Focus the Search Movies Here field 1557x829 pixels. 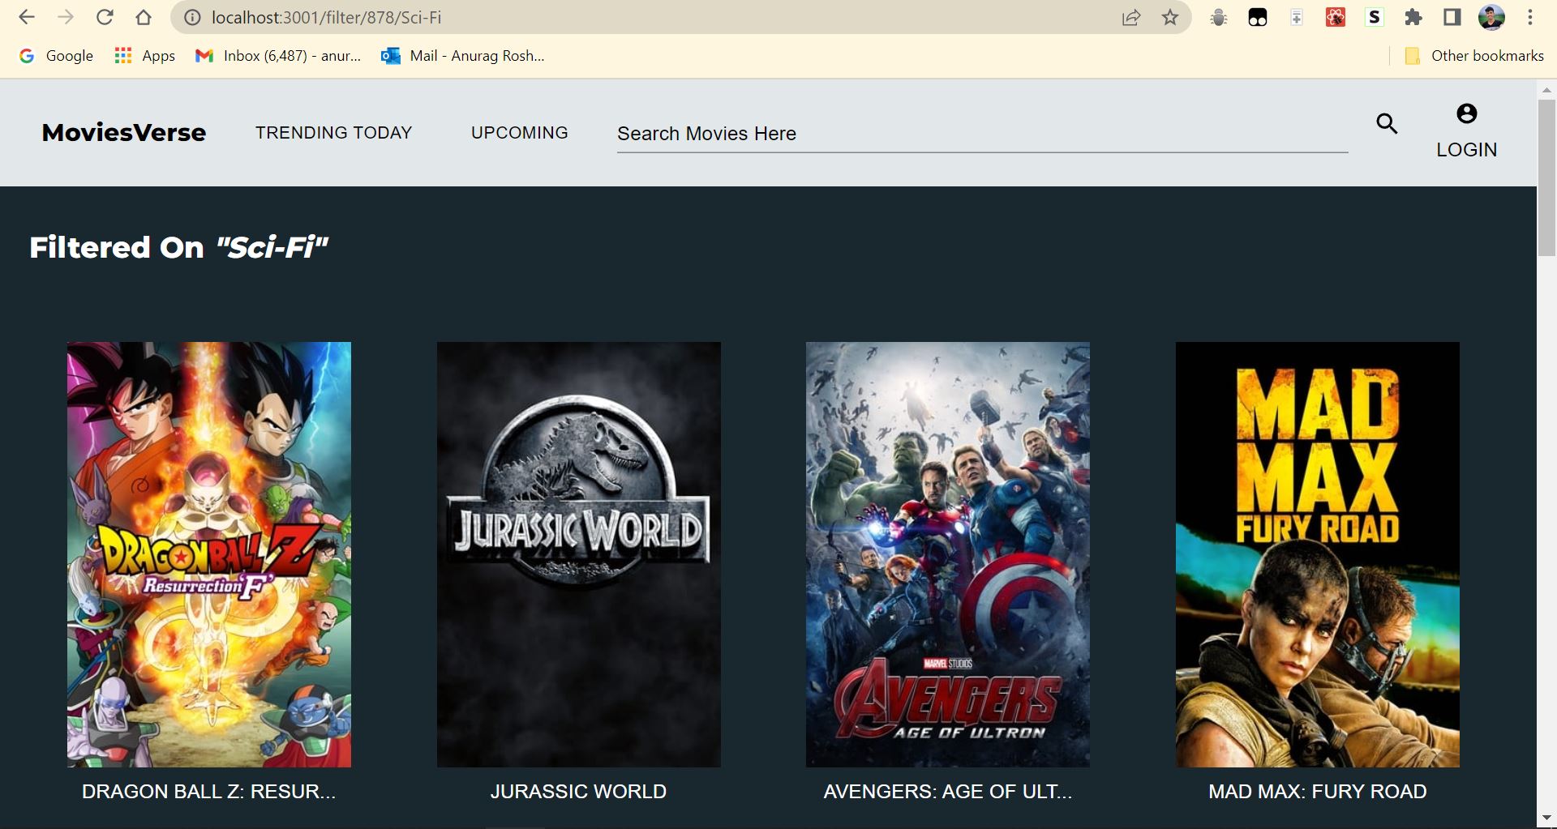[x=982, y=134]
